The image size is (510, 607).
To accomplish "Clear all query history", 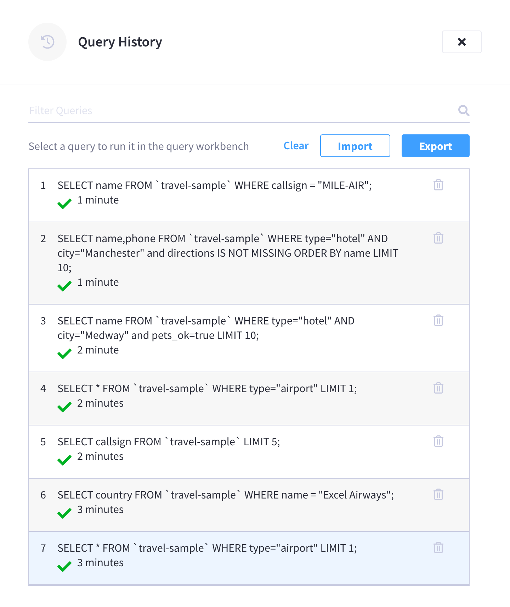I will (x=296, y=146).
